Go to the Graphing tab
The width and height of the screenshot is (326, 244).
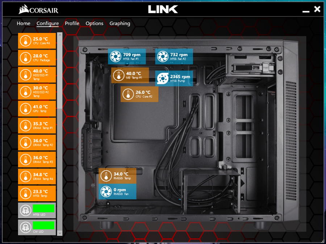pyautogui.click(x=120, y=24)
